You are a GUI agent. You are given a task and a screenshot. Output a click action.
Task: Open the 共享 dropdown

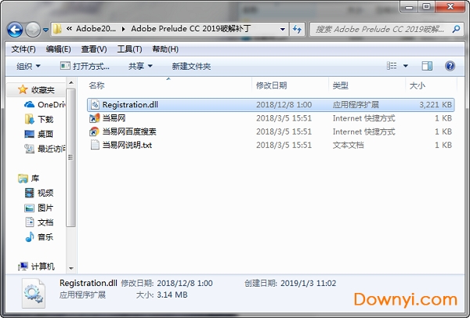140,67
